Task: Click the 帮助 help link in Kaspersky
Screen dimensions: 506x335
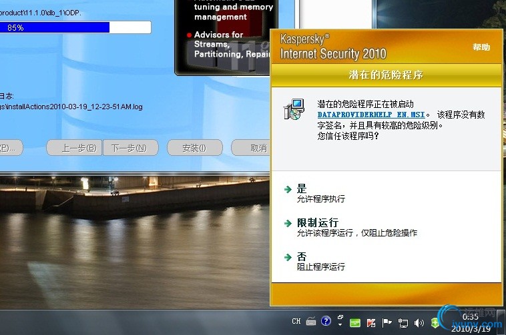Action: [481, 47]
